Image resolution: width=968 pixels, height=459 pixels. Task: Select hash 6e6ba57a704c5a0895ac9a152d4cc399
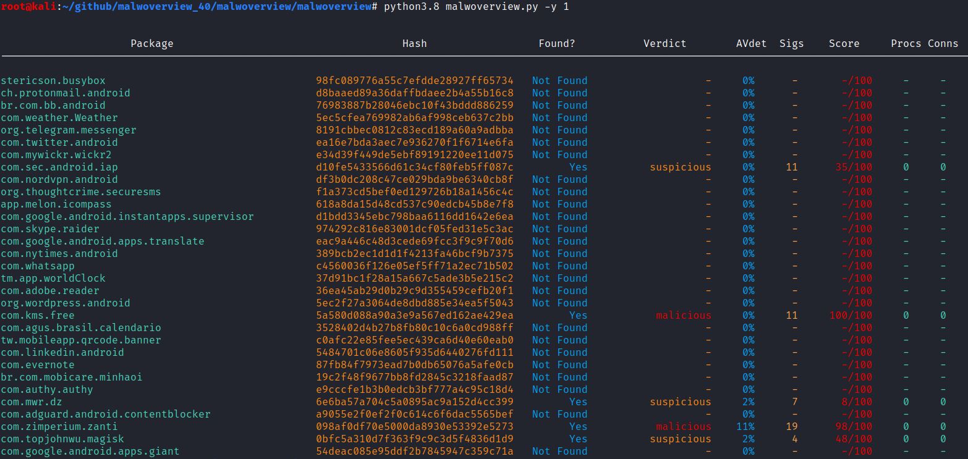415,402
